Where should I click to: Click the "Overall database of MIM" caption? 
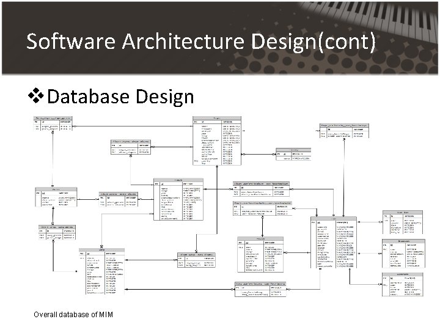coord(73,315)
